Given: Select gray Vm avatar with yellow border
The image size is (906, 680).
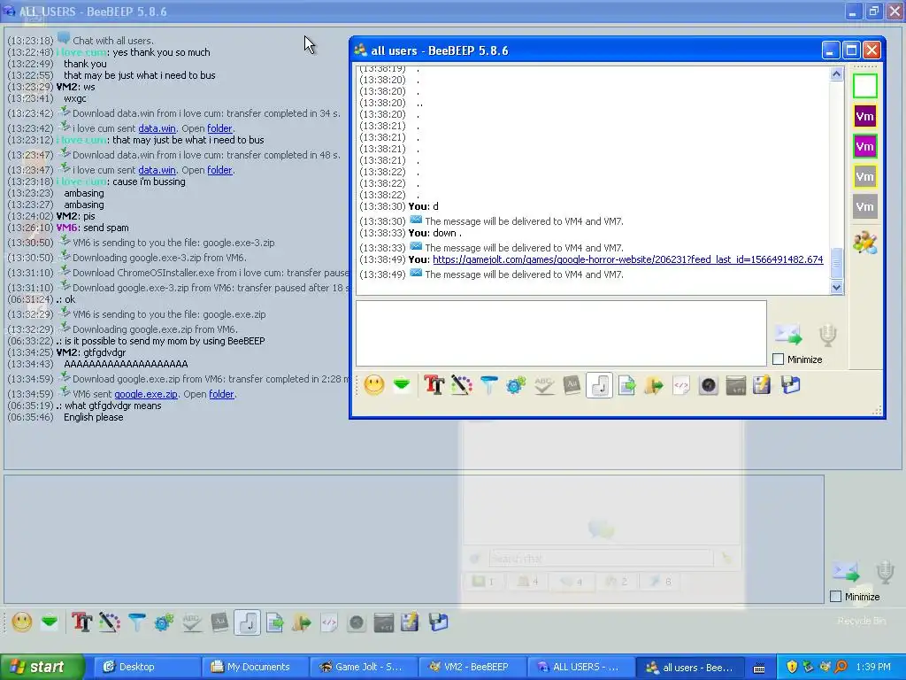Looking at the screenshot, I should pos(865,176).
